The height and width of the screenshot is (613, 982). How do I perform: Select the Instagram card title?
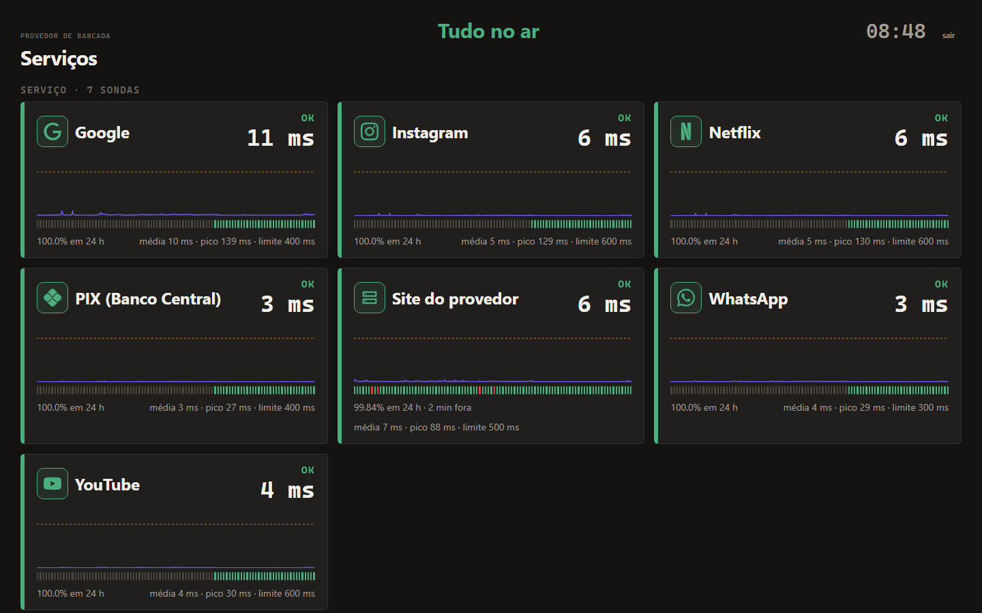tap(430, 133)
